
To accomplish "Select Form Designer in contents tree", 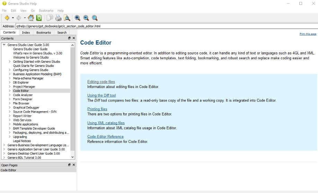I will pos(23,99).
